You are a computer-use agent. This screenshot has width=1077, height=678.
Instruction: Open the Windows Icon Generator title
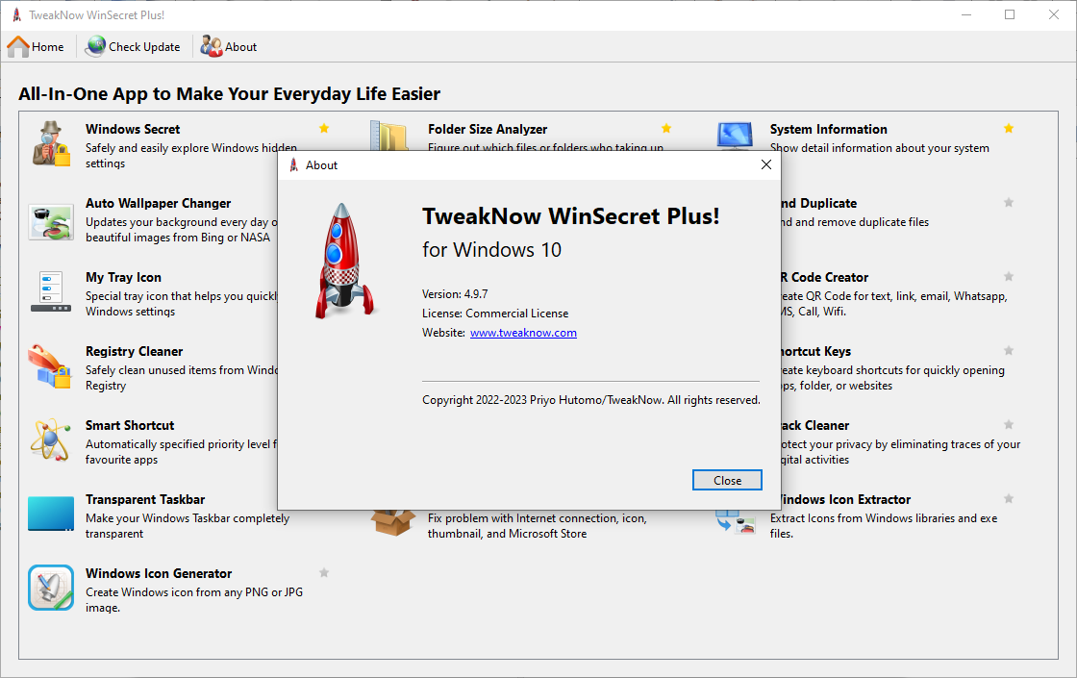coord(159,573)
